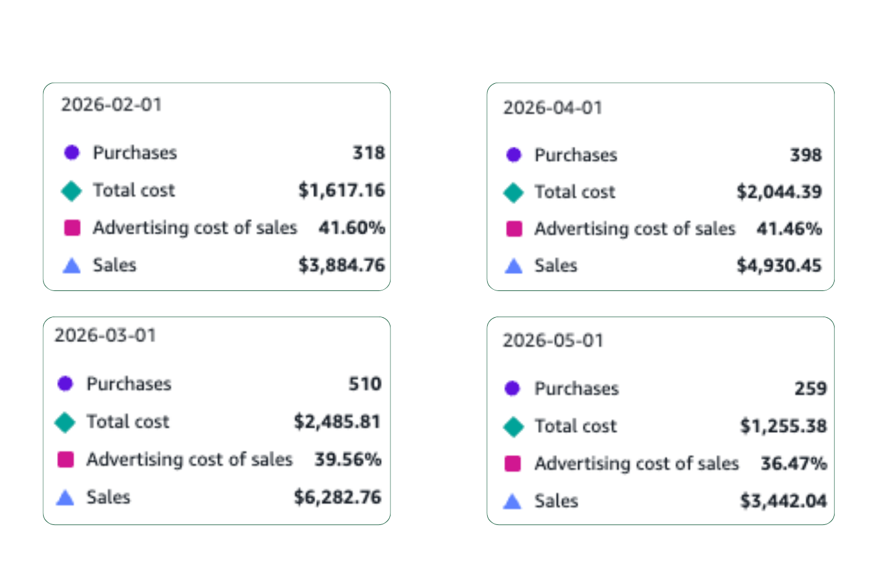The height and width of the screenshot is (582, 873).
Task: Click Advertising cost of sales label in 2026-02-01 card
Action: coord(195,228)
